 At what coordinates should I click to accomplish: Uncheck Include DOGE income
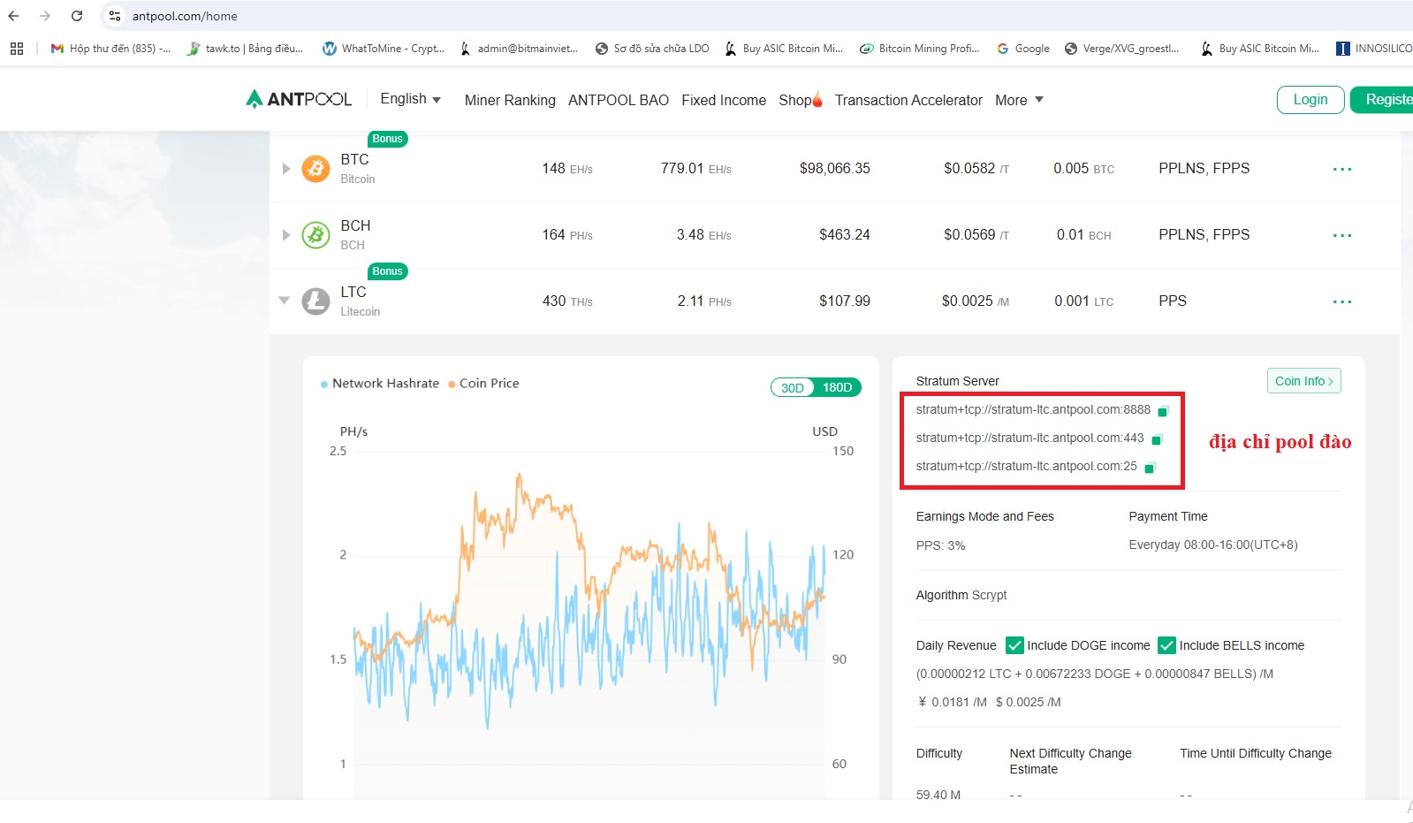point(1014,645)
